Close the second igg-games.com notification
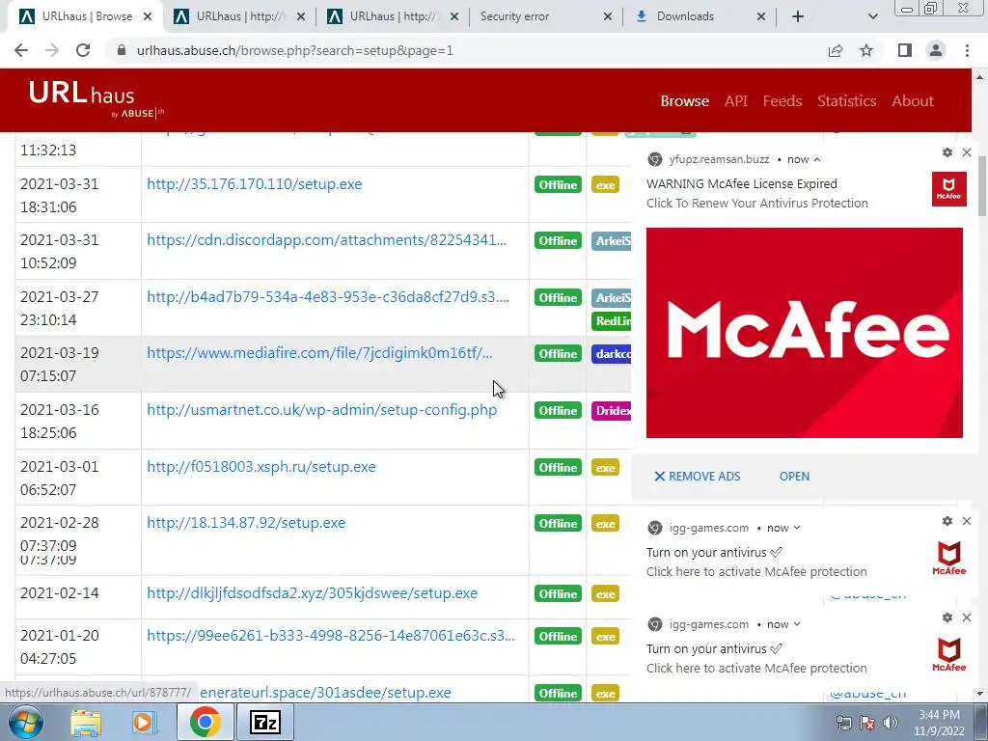The width and height of the screenshot is (988, 741). click(x=967, y=617)
